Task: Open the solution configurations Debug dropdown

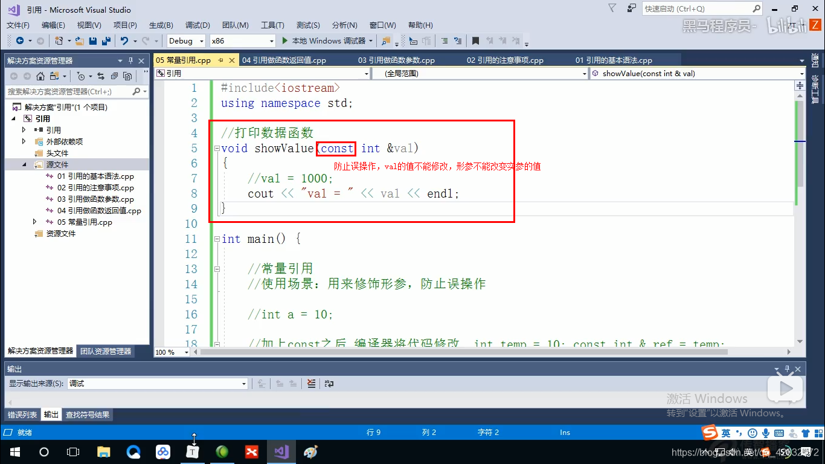Action: [x=186, y=41]
